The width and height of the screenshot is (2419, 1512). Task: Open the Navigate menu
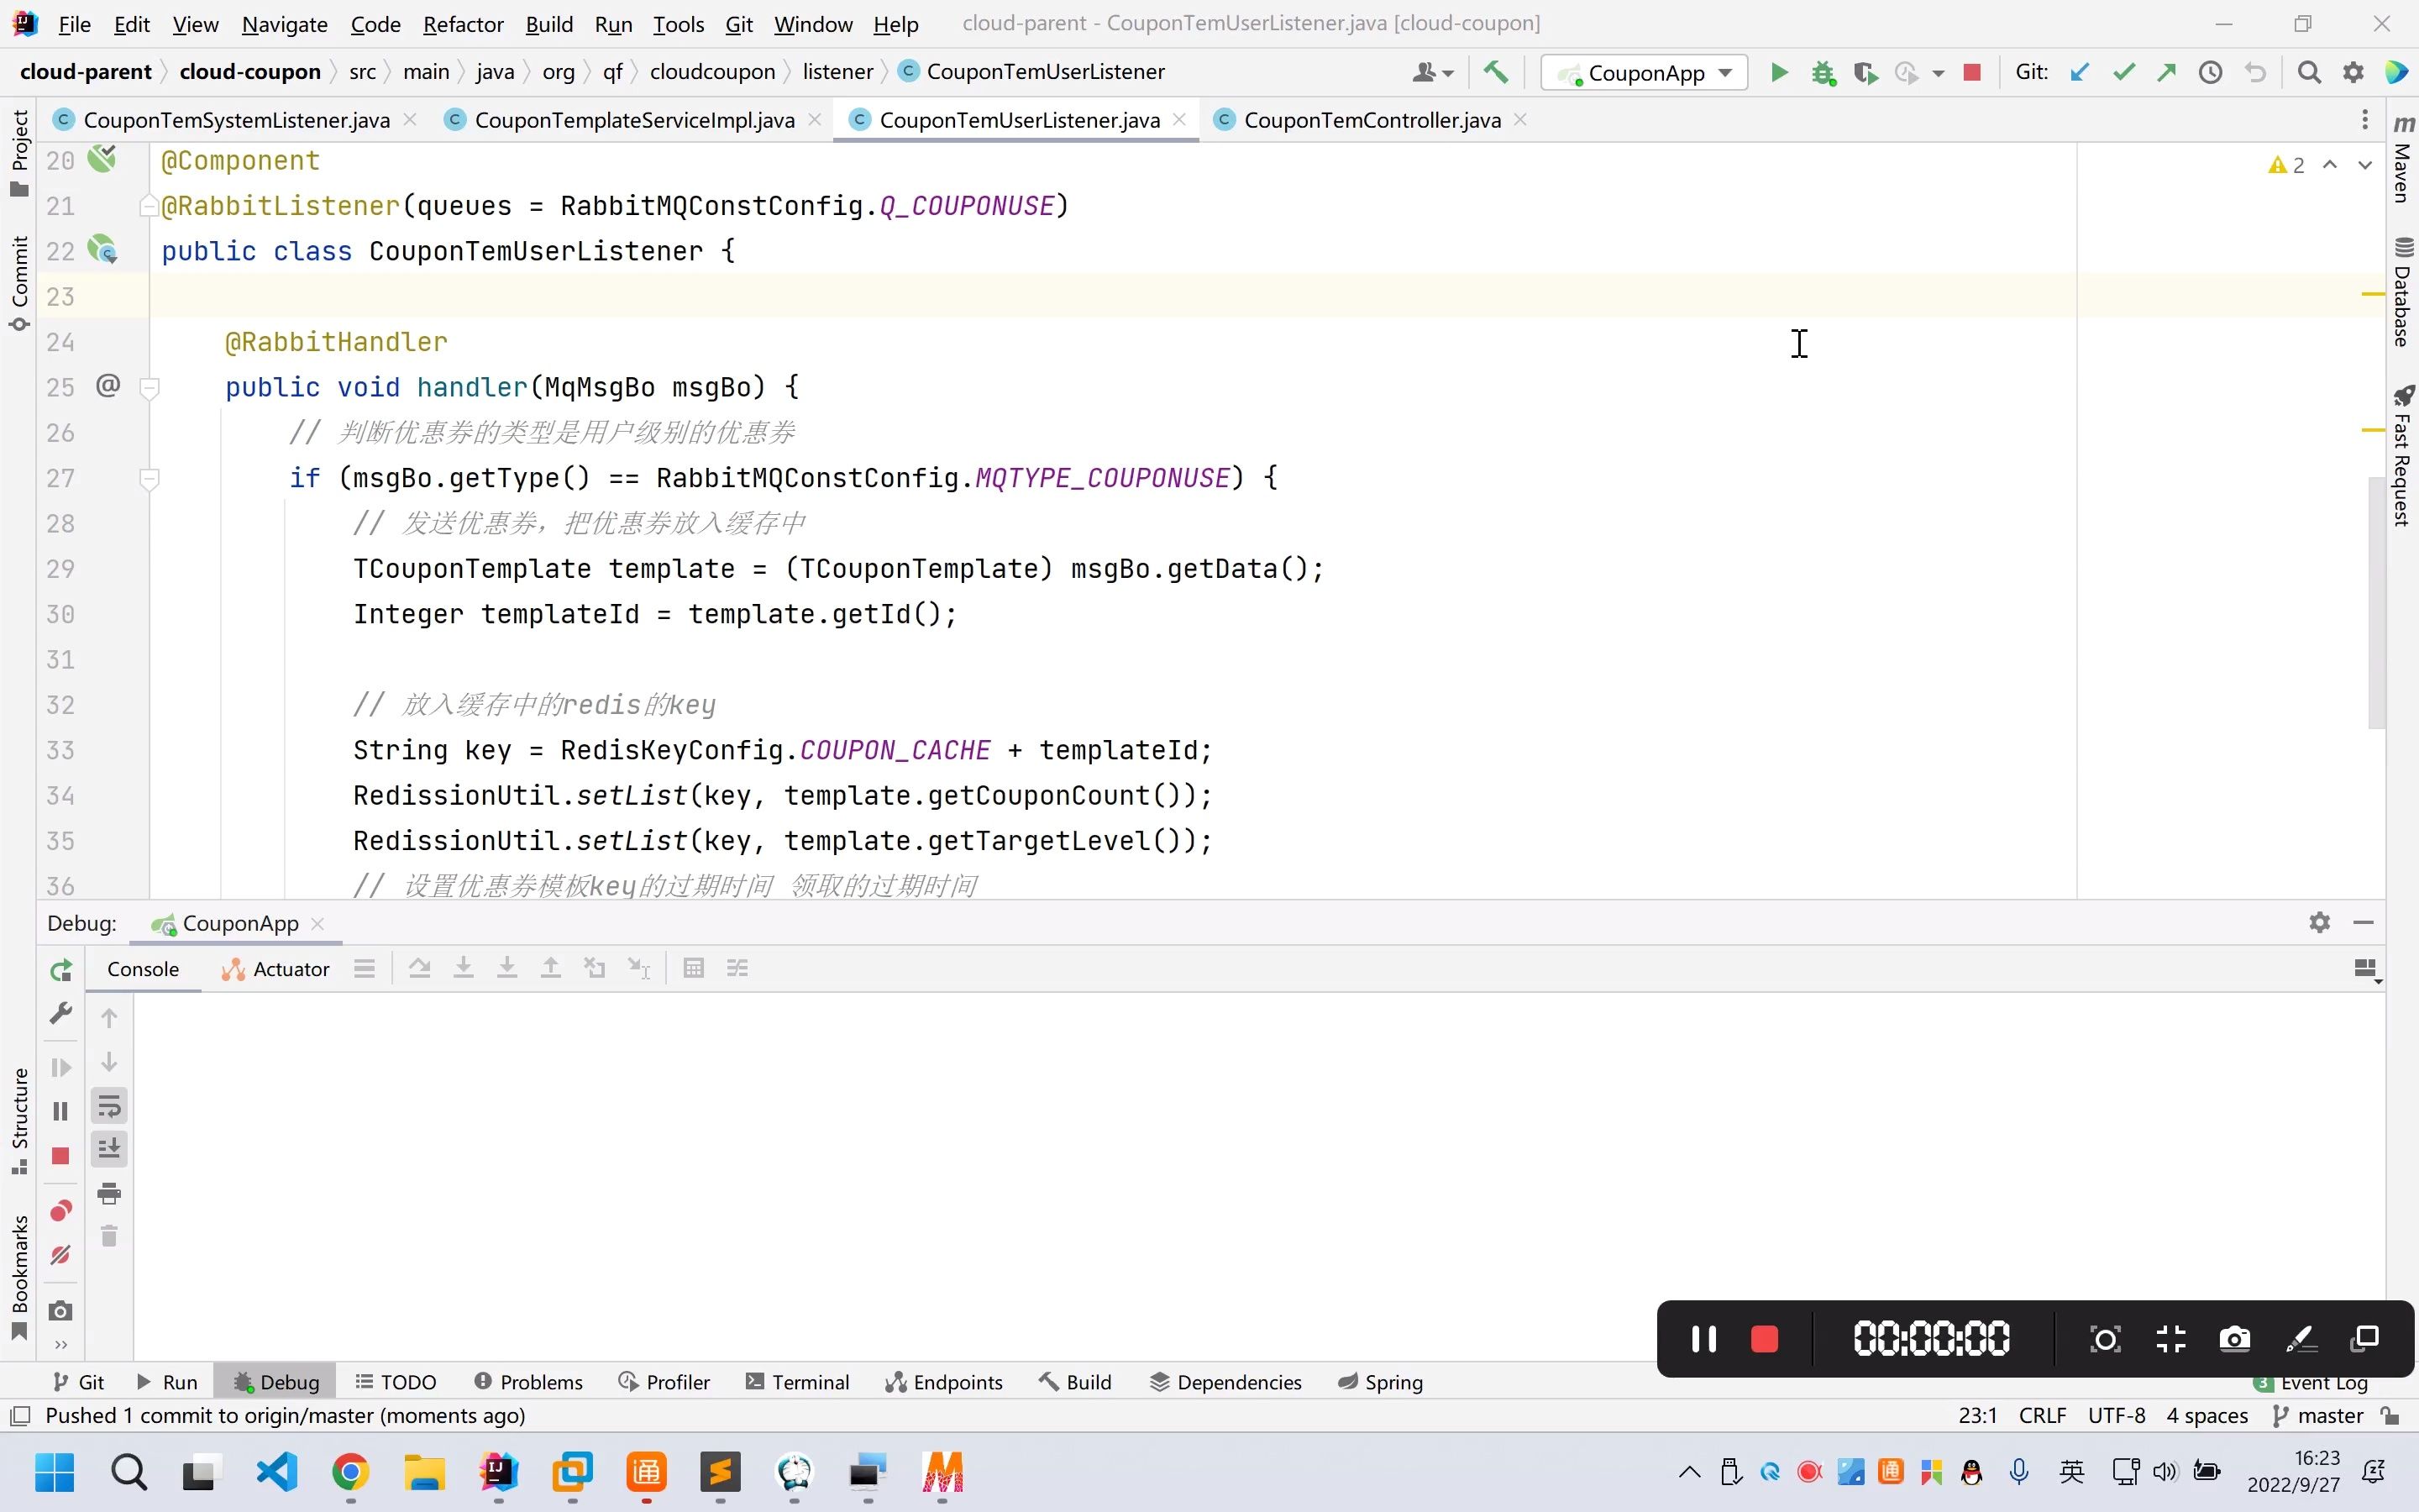coord(284,24)
